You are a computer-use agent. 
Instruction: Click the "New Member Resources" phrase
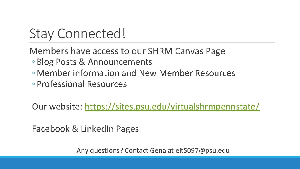(x=187, y=73)
